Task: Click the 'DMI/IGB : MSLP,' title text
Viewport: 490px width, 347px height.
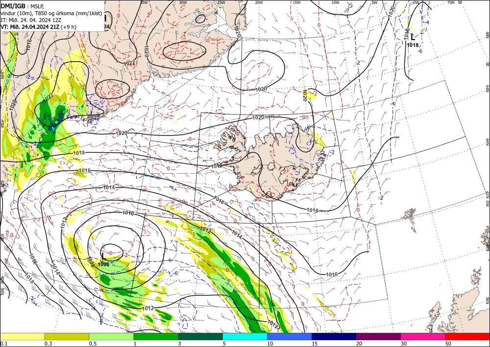Action: coord(22,5)
